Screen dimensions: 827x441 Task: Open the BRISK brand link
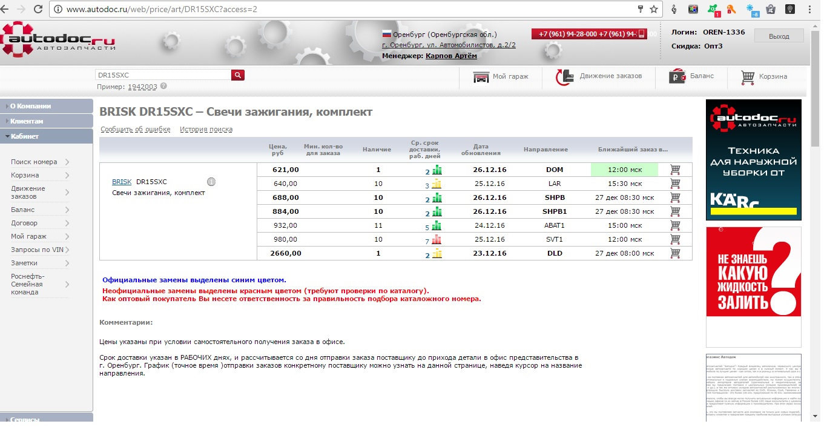pyautogui.click(x=122, y=182)
